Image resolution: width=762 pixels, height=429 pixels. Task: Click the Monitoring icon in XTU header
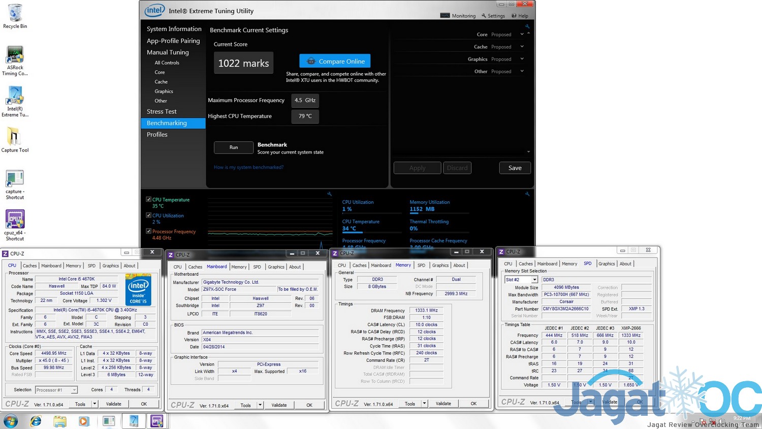(445, 16)
